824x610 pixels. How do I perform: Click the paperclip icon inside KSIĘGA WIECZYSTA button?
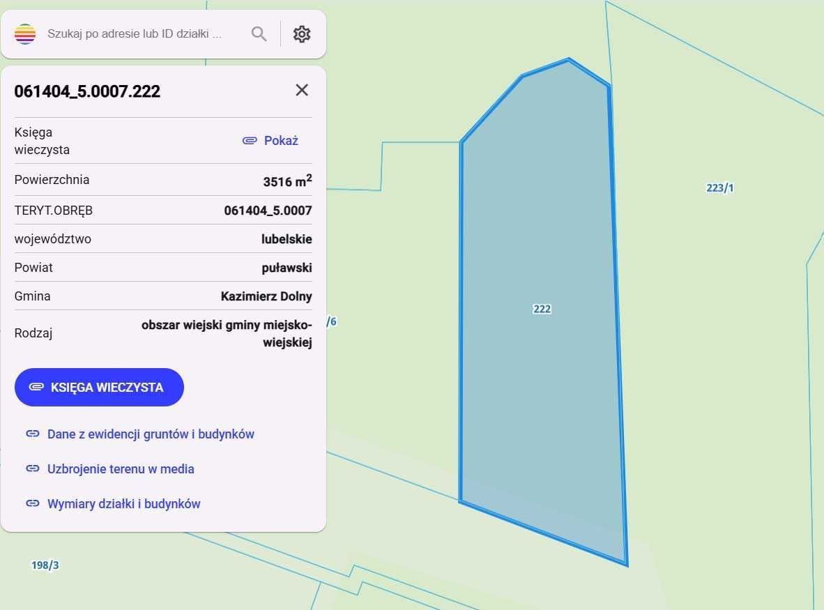(x=36, y=387)
